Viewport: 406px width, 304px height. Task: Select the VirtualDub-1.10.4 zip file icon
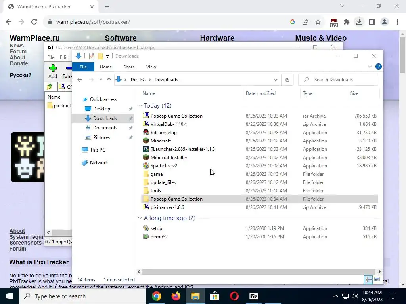[x=146, y=124]
